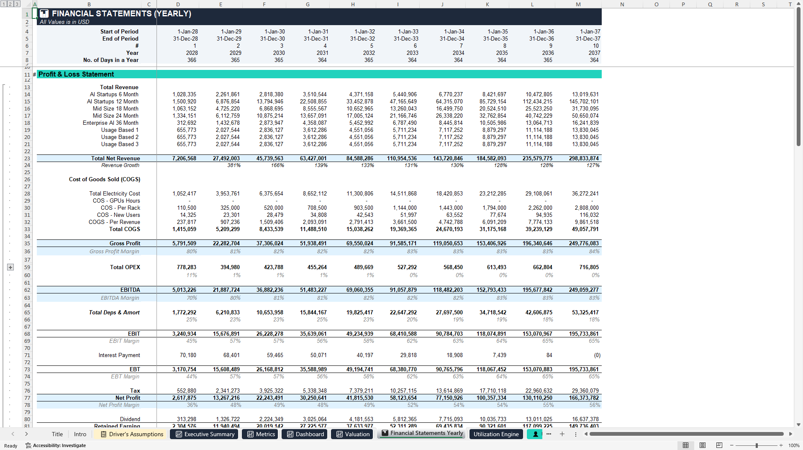
Task: Click horizontal scrollbar right arrow
Action: 790,434
